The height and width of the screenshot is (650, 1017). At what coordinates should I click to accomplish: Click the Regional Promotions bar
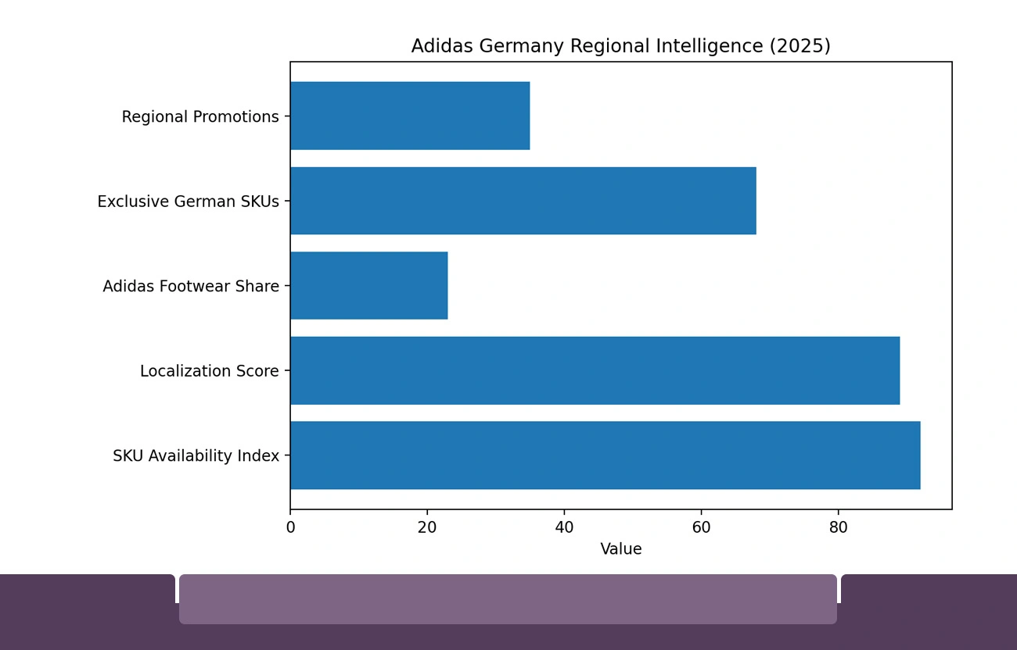[x=410, y=116]
